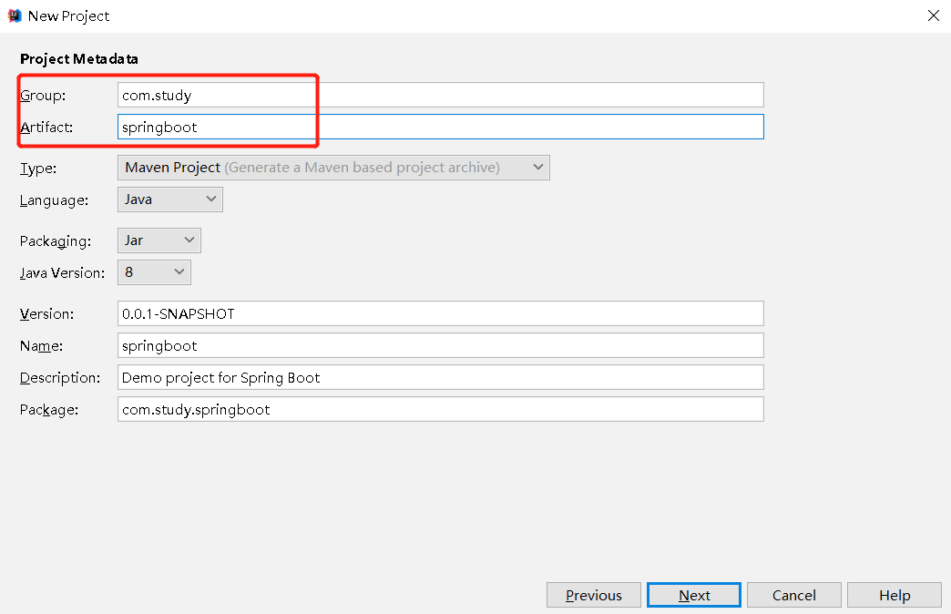Click the Packaging label text
951x614 pixels.
pyautogui.click(x=56, y=240)
